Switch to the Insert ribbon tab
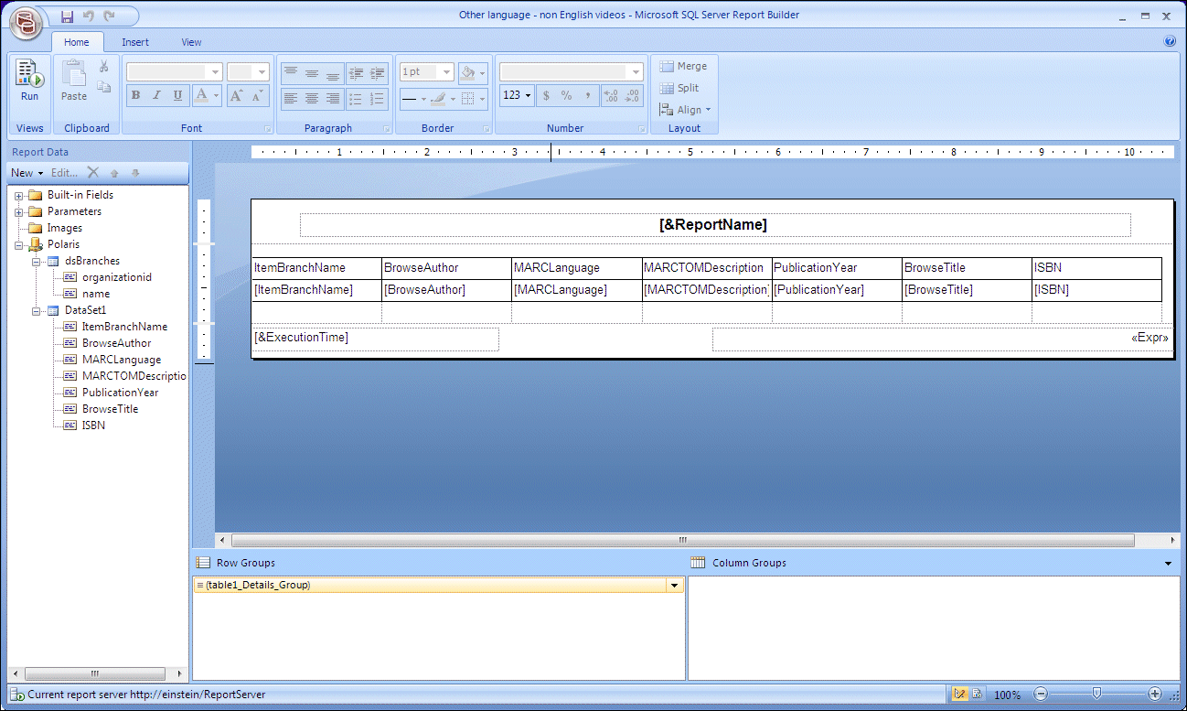 (135, 42)
